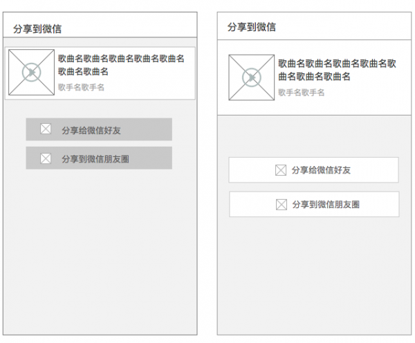Click the 分享到微信 header title in right mockup

[x=252, y=27]
